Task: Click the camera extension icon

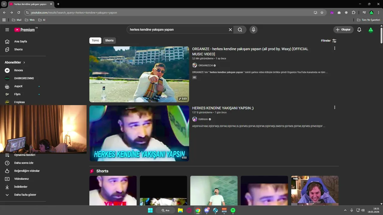Action: [339, 13]
